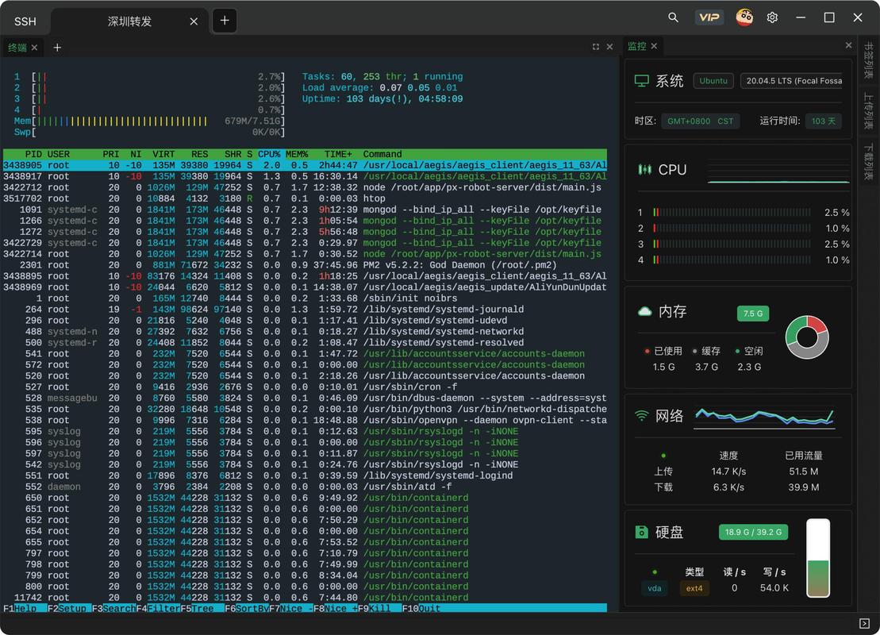The image size is (880, 635).
Task: Click the disk usage level gauge
Action: pyautogui.click(x=817, y=559)
